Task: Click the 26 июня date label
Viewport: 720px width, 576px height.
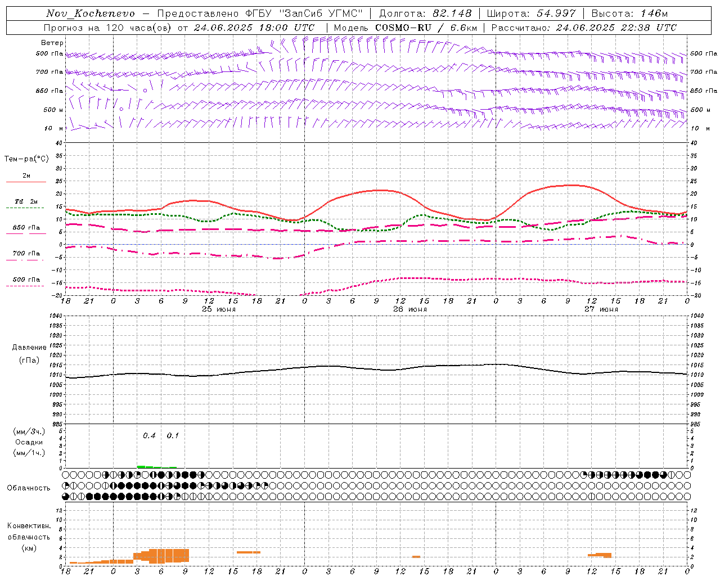Action: (410, 309)
